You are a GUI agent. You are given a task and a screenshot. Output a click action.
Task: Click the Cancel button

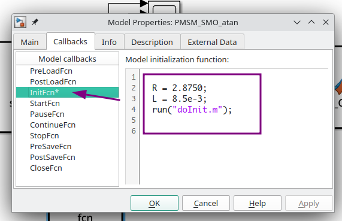click(x=206, y=203)
